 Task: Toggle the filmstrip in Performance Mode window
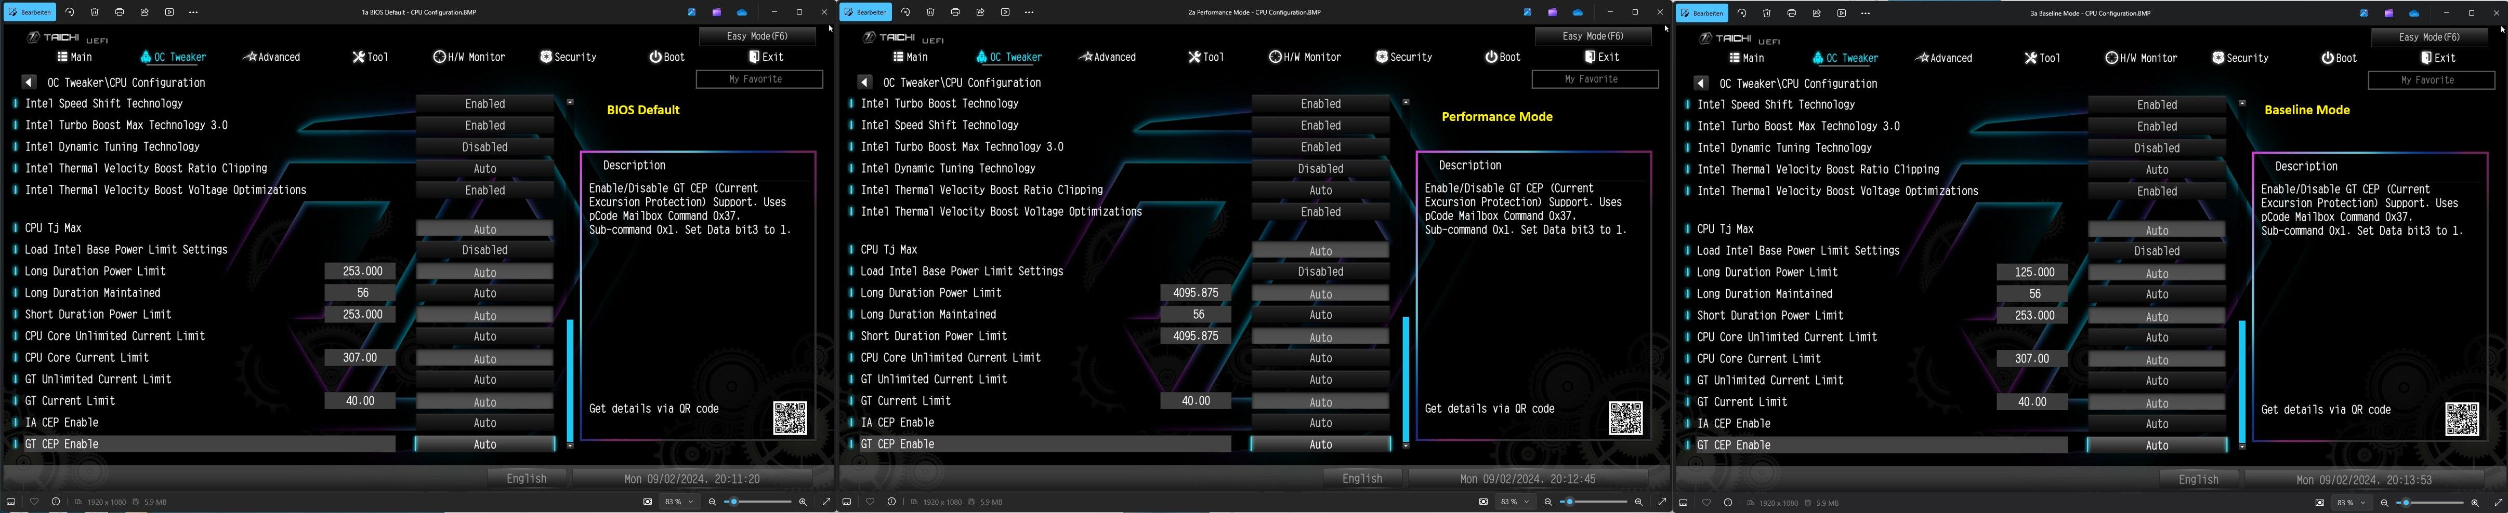(847, 502)
